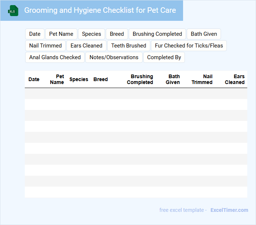Click the Ears Cleaned column header
Image resolution: width=256 pixels, height=225 pixels.
click(235, 79)
